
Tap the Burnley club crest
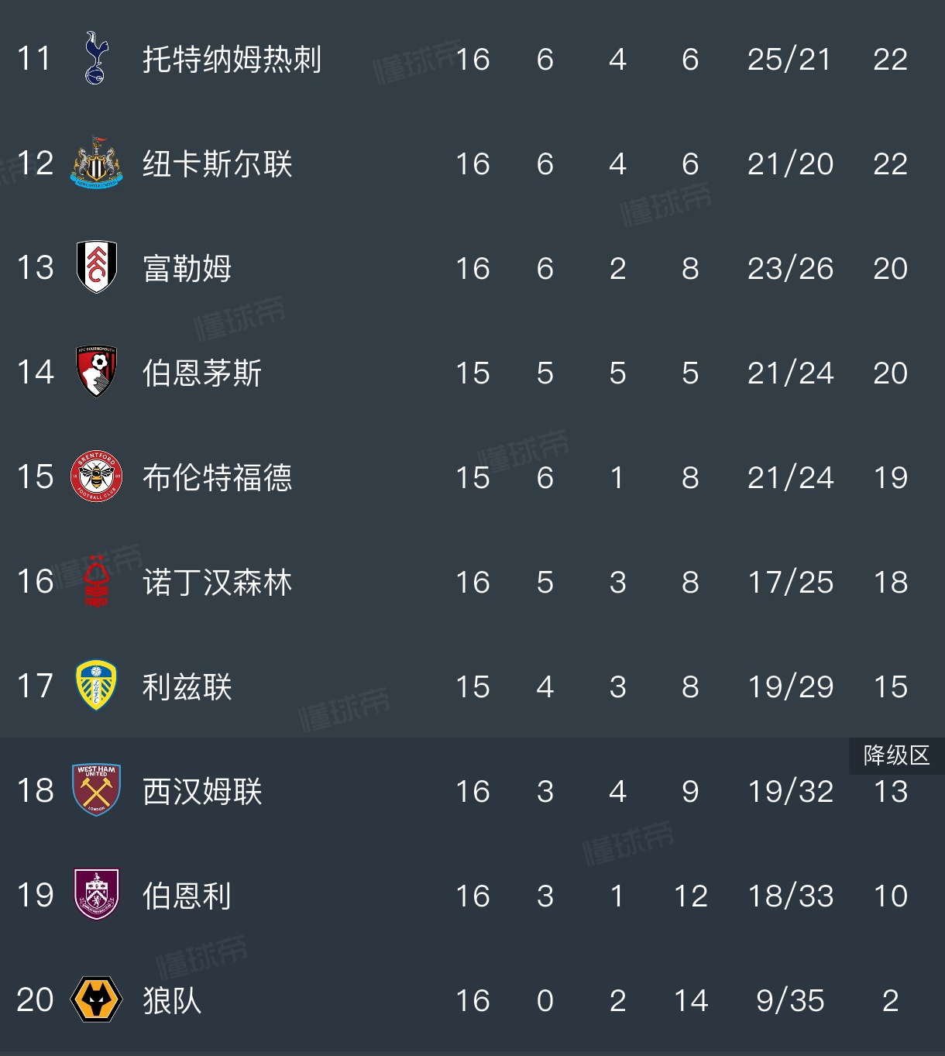[x=96, y=895]
